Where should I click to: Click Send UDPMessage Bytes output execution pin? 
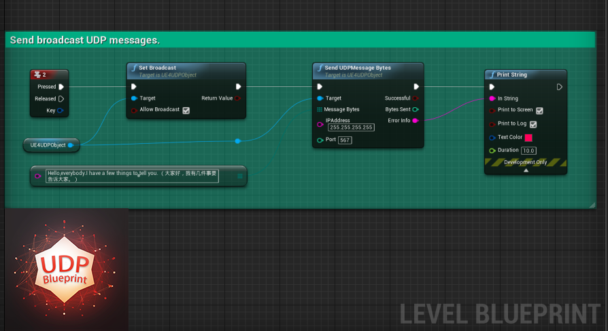tap(416, 87)
